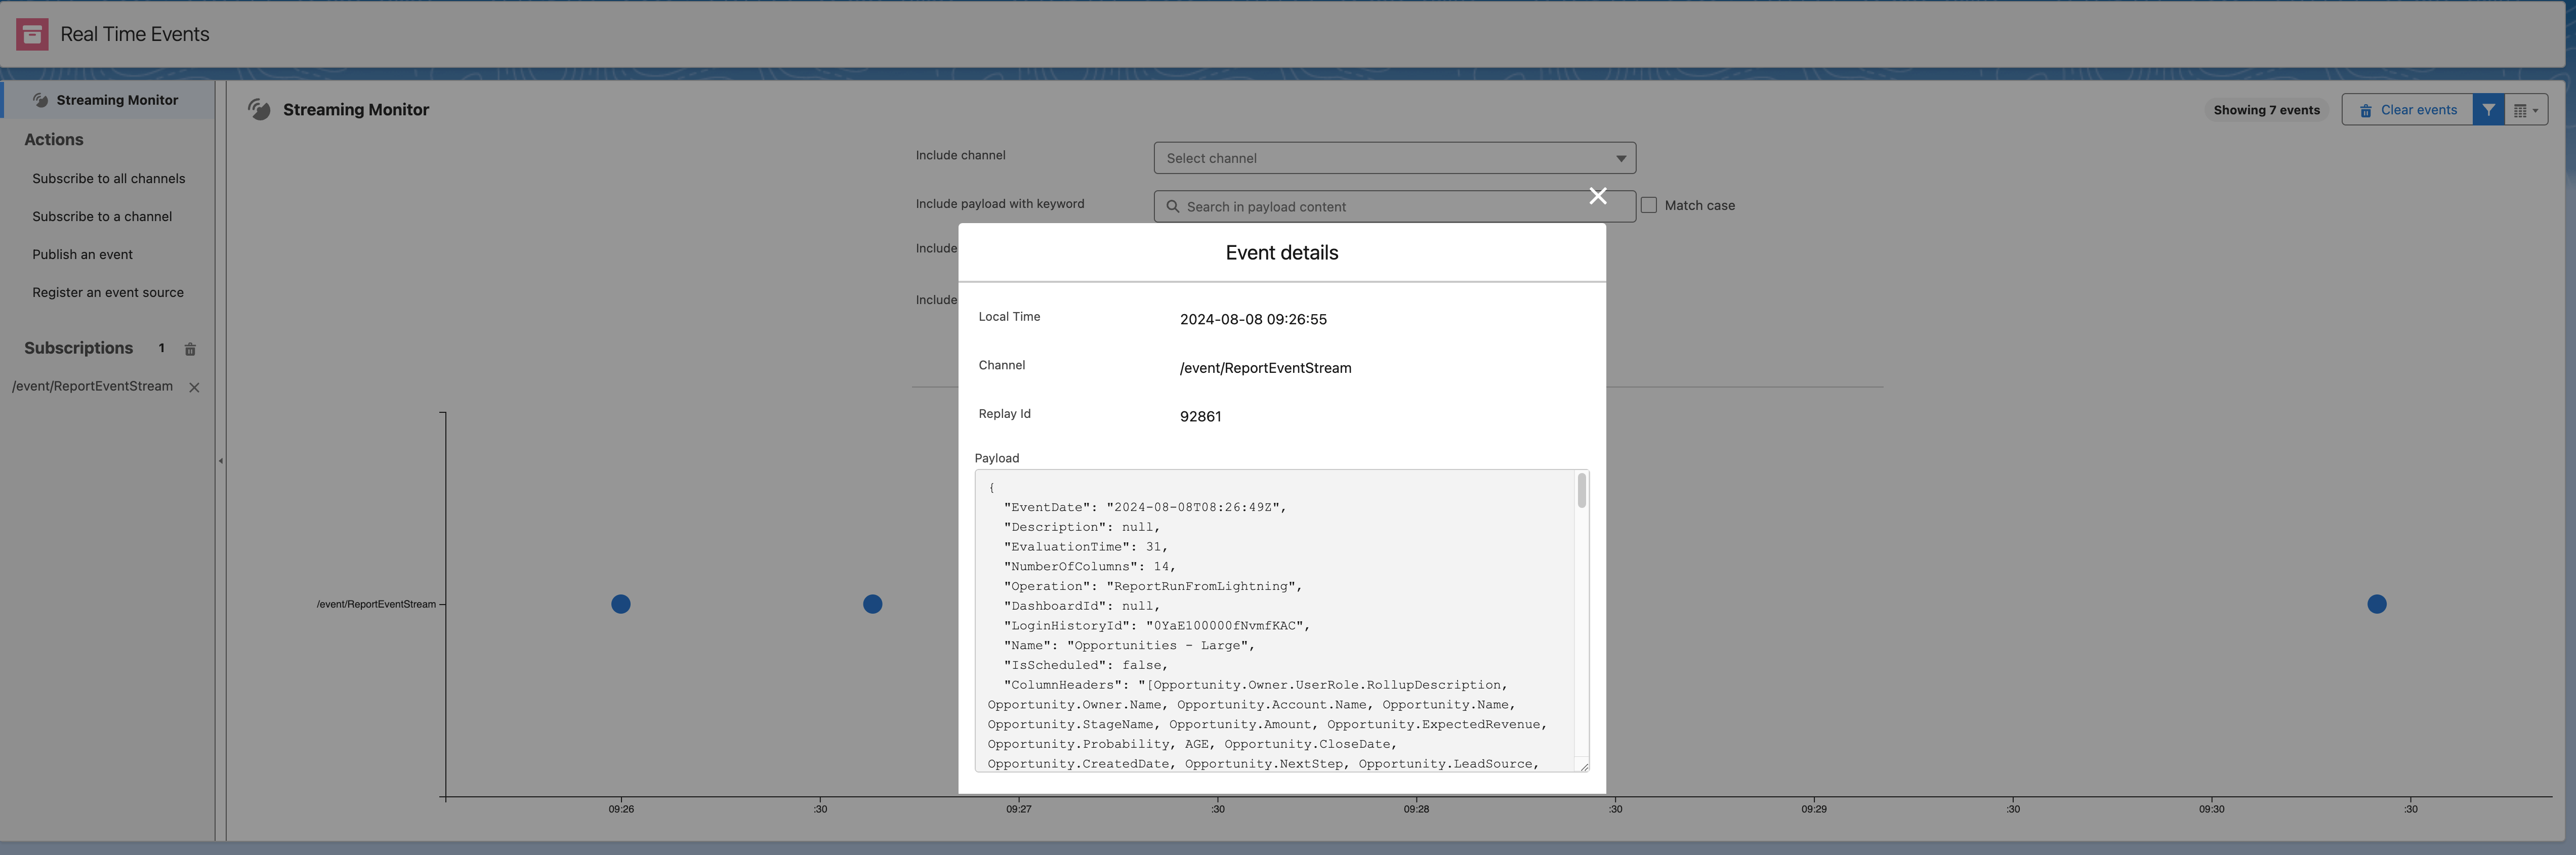
Task: Click Publish an event link
Action: click(x=82, y=255)
